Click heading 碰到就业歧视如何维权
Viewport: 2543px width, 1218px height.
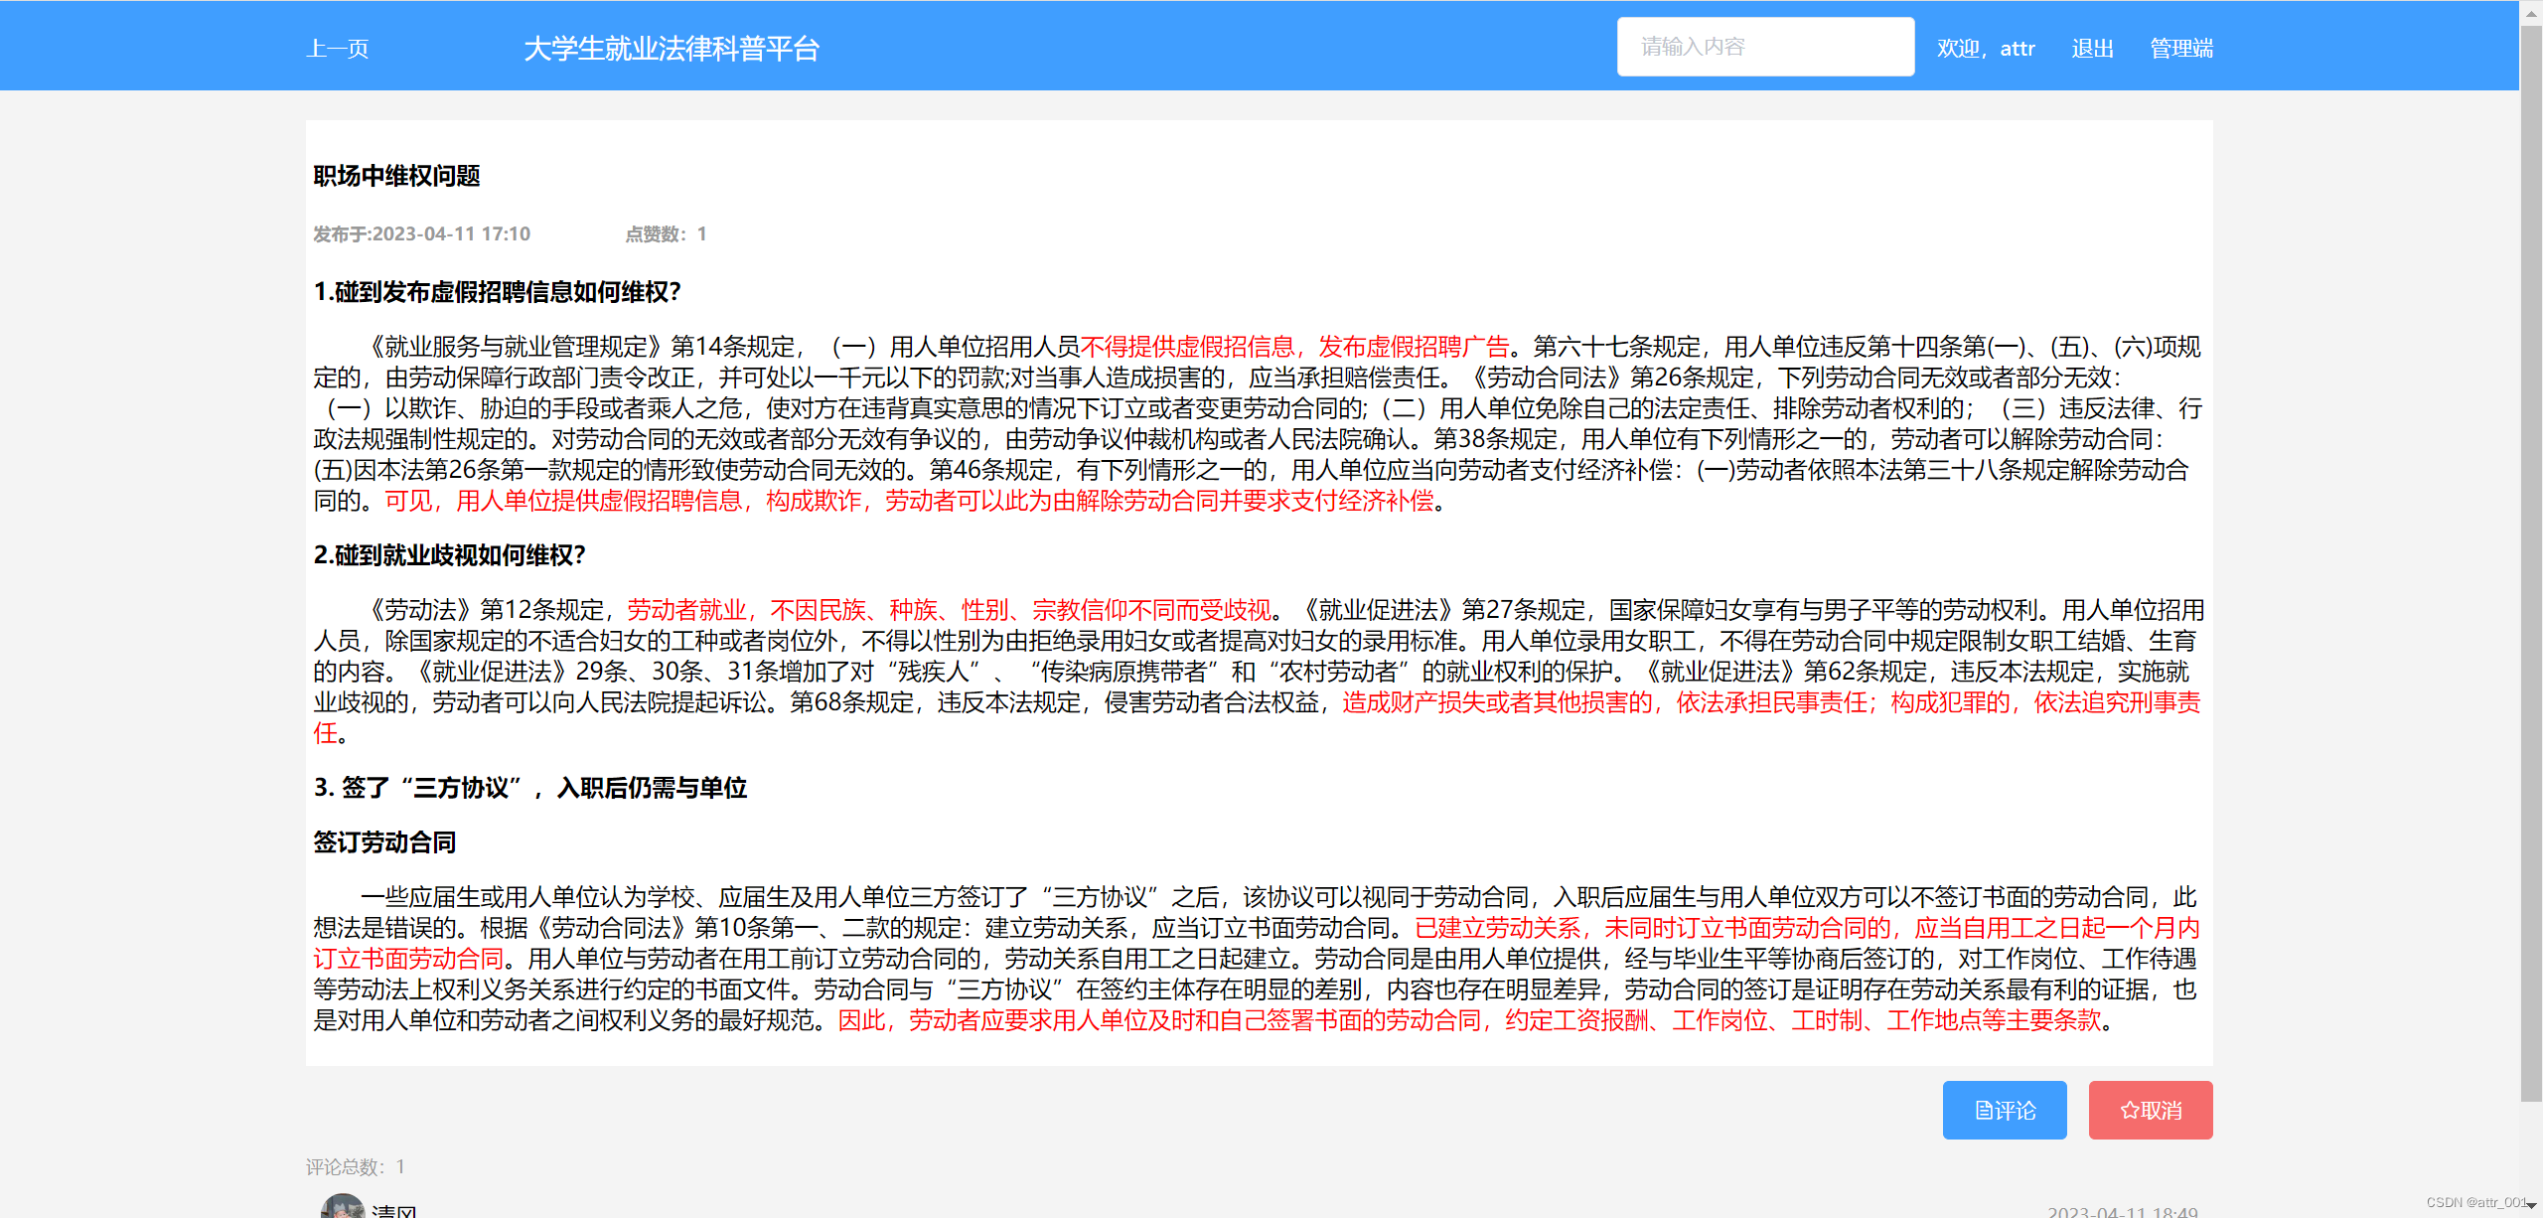[449, 555]
